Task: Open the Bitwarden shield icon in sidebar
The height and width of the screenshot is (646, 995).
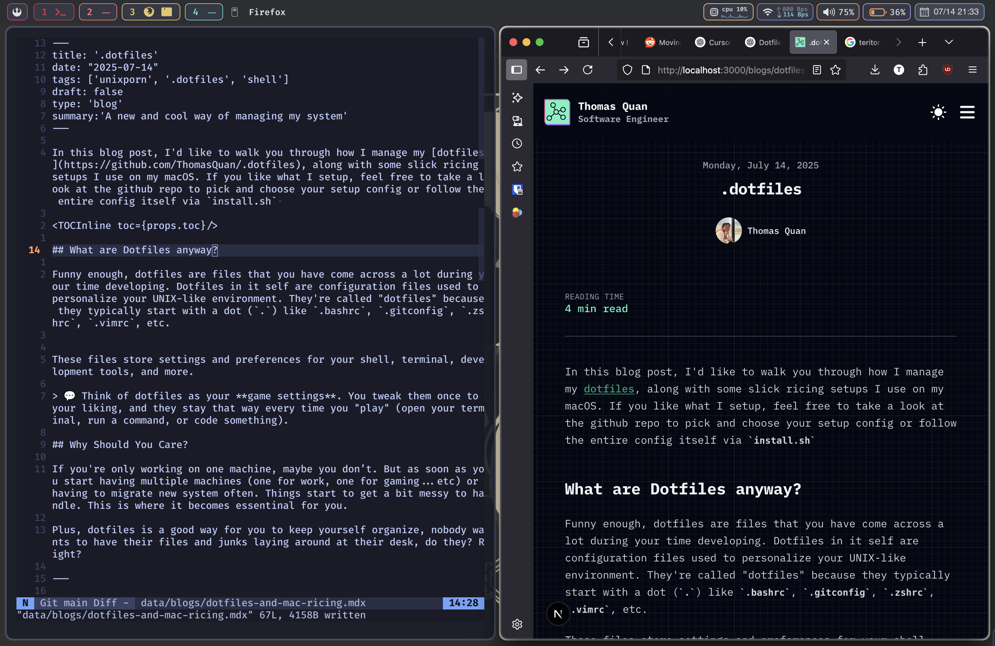Action: pyautogui.click(x=517, y=190)
